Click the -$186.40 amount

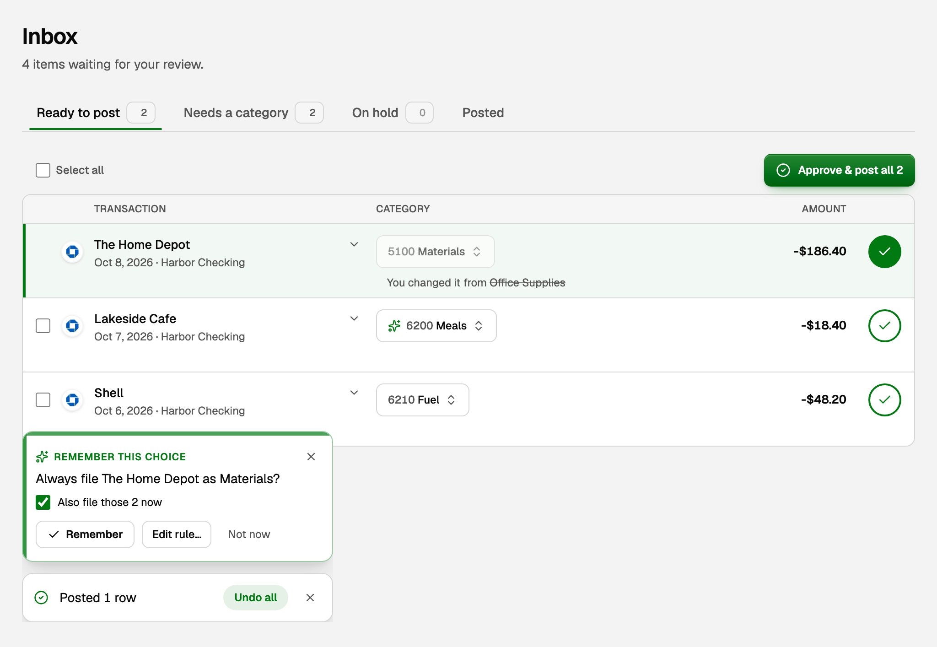pyautogui.click(x=820, y=251)
